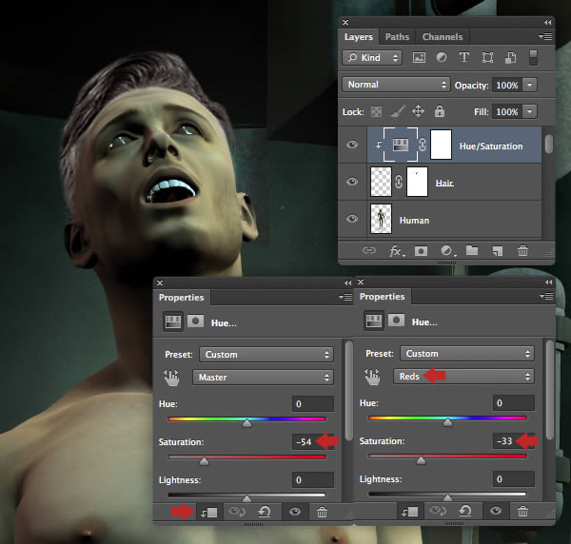The width and height of the screenshot is (571, 544).
Task: Click Hue slider handle in Reds panel
Action: (x=447, y=422)
